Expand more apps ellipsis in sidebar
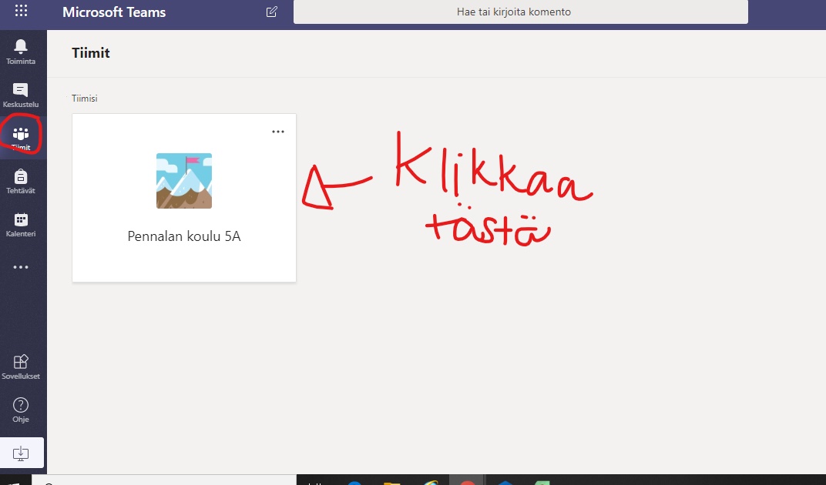This screenshot has height=485, width=826. 21,268
